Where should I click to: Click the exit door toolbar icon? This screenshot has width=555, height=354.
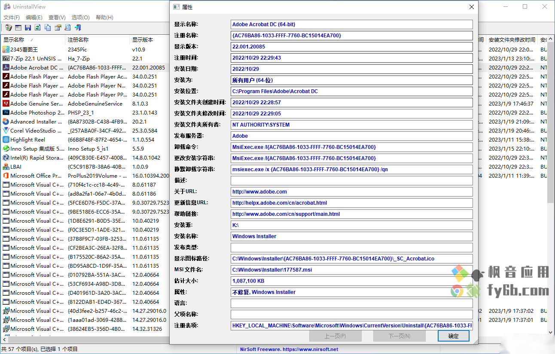(x=78, y=27)
